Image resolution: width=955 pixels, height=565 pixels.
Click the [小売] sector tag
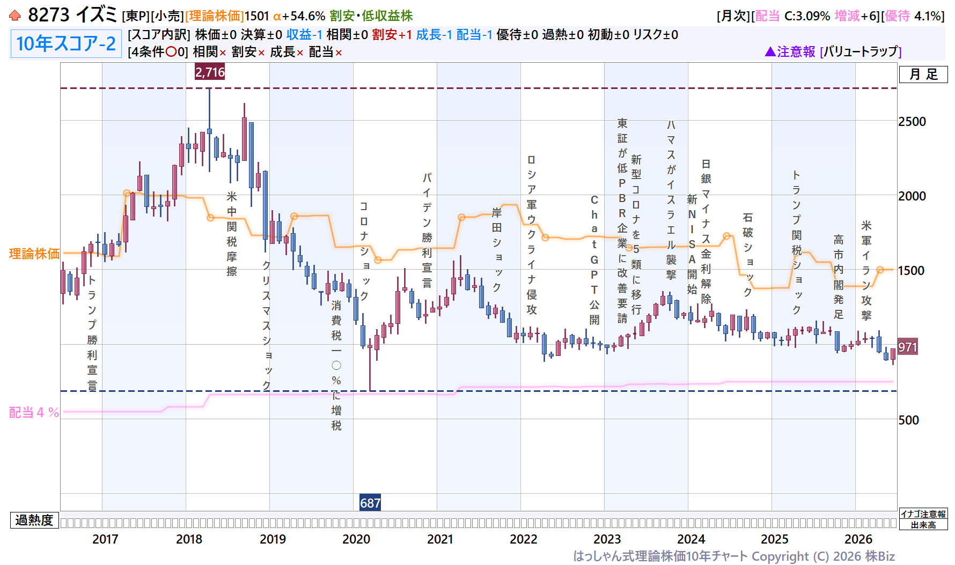tap(167, 16)
